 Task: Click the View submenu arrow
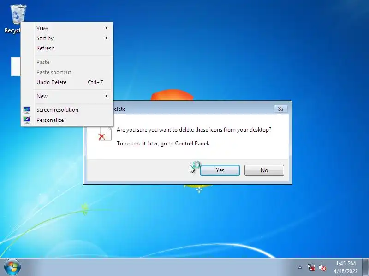pyautogui.click(x=107, y=28)
